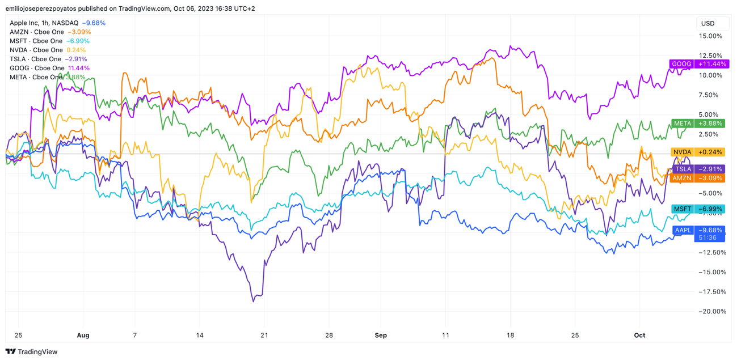
Task: Click the green META +3.88% price tag
Action: (x=697, y=124)
